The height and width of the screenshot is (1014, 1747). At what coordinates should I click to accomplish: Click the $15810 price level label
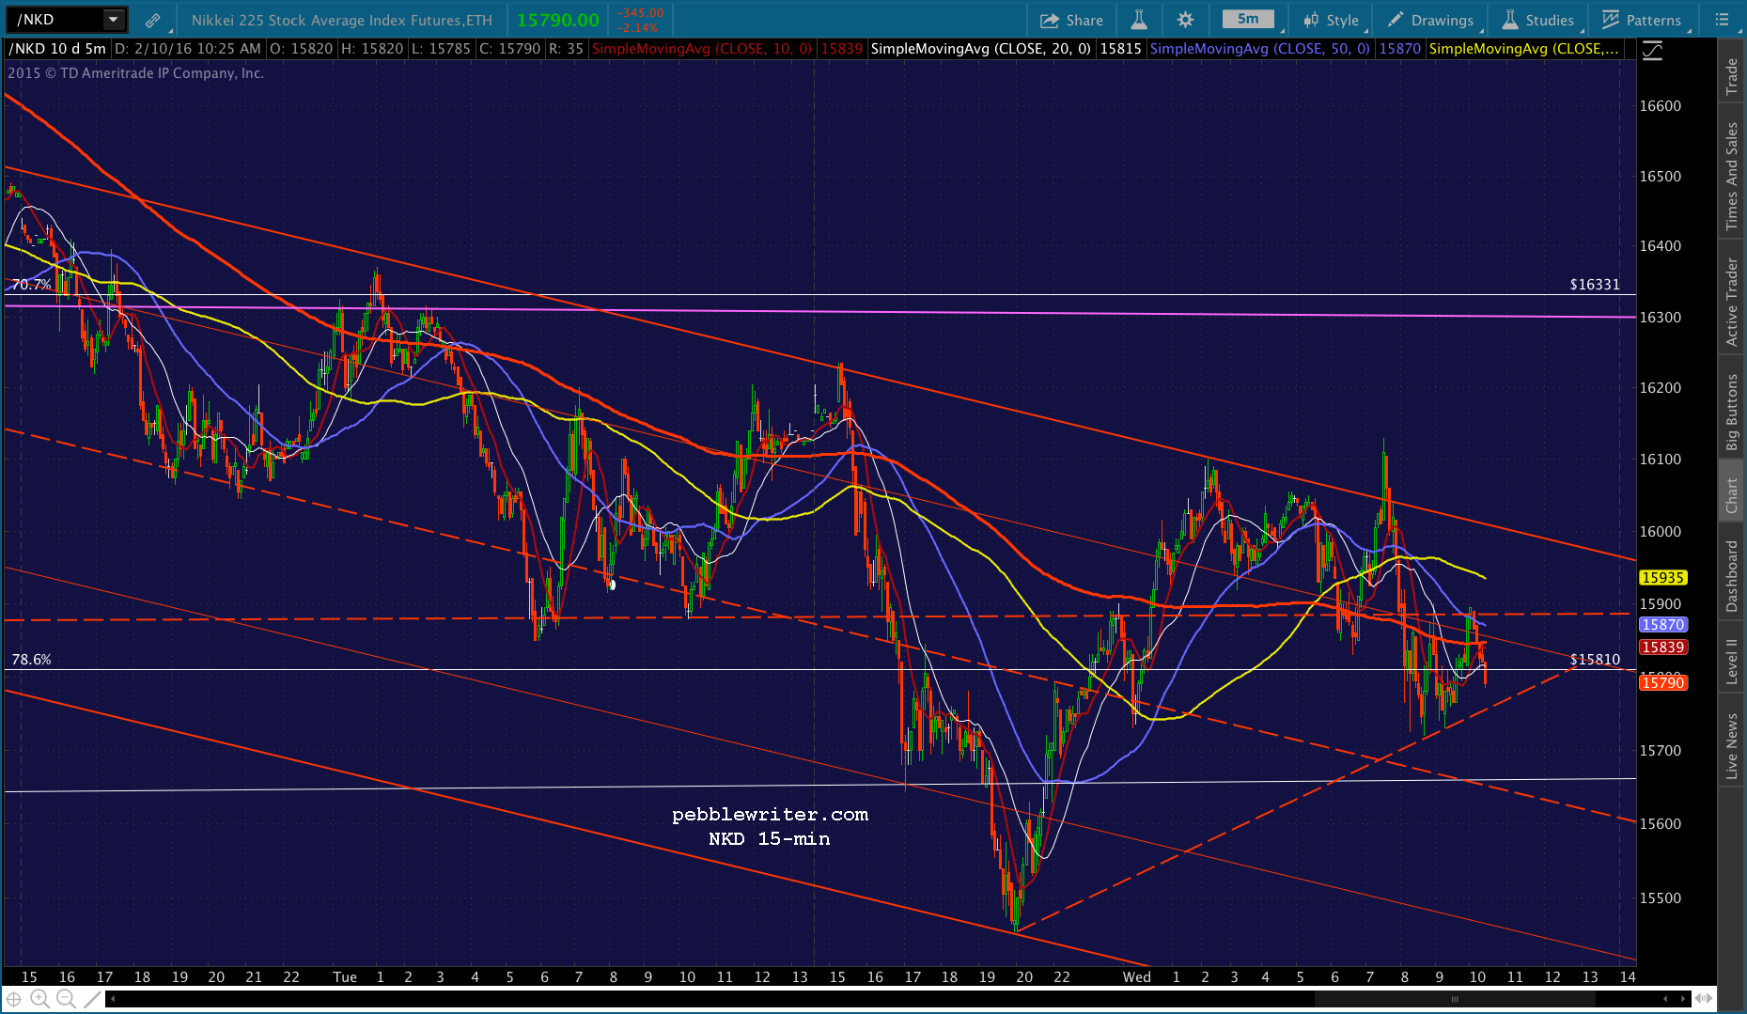click(1595, 660)
